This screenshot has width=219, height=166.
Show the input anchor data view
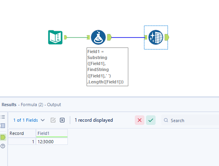(x=3, y=126)
